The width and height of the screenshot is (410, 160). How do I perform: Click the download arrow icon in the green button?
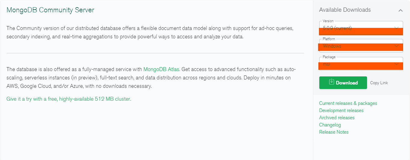coord(332,82)
